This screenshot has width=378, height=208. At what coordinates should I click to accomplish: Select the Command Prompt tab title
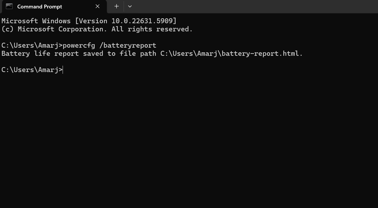pos(40,6)
